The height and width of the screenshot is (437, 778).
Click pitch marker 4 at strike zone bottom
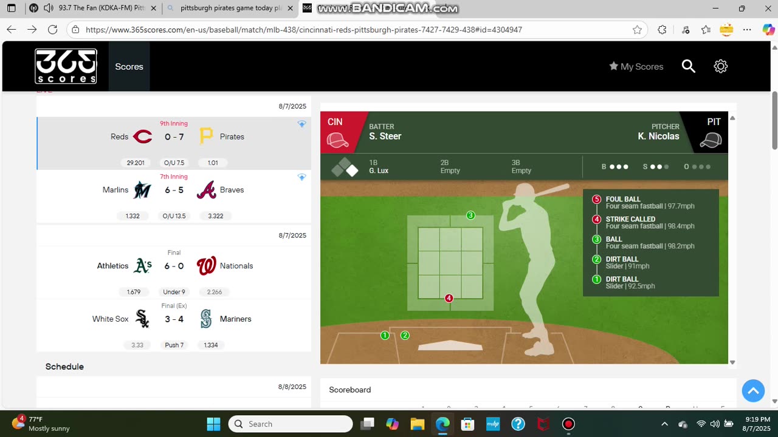point(449,298)
